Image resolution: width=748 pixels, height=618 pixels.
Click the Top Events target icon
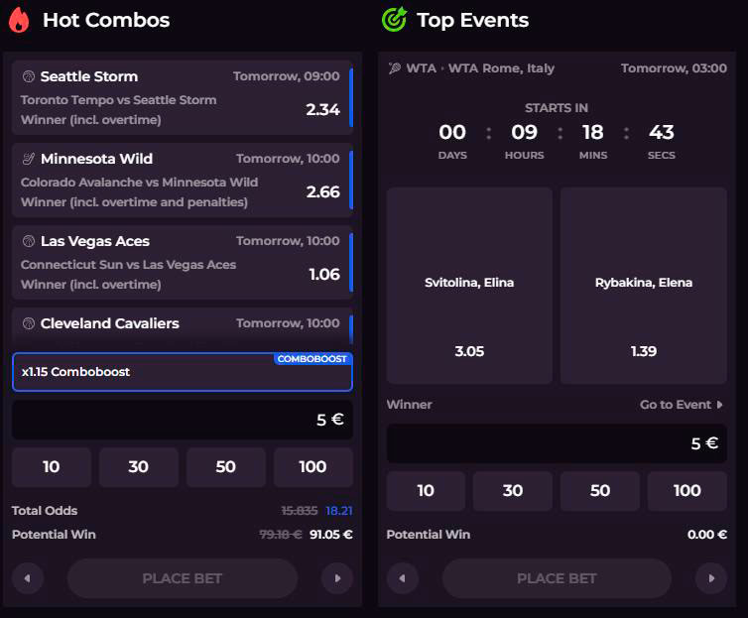[394, 20]
